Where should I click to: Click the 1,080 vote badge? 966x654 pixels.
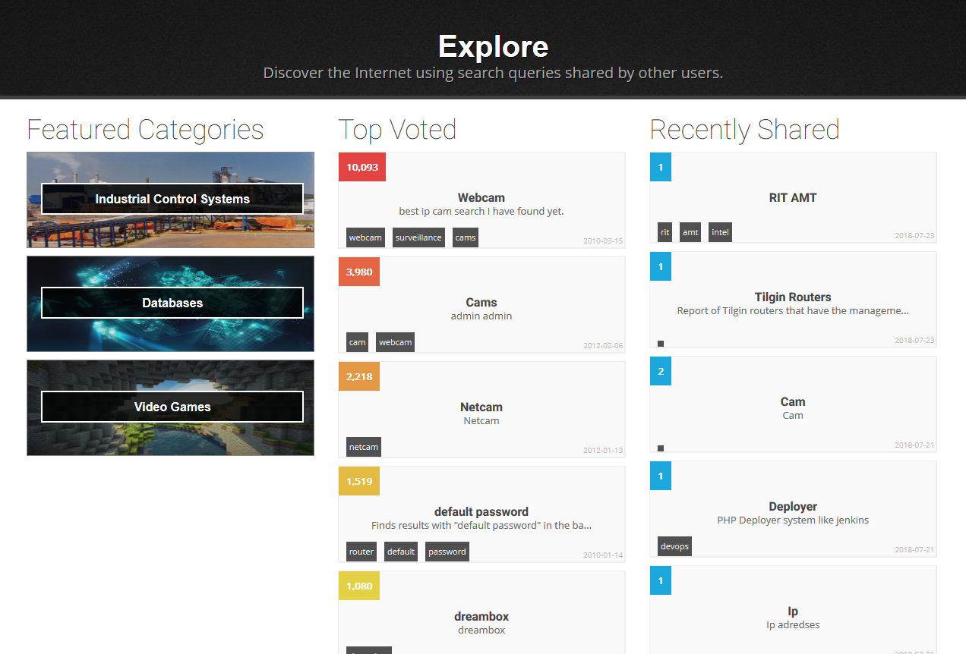point(359,586)
